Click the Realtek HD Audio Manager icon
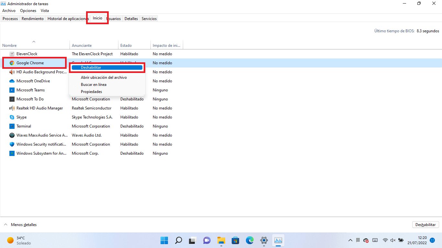The image size is (442, 248). tap(12, 108)
